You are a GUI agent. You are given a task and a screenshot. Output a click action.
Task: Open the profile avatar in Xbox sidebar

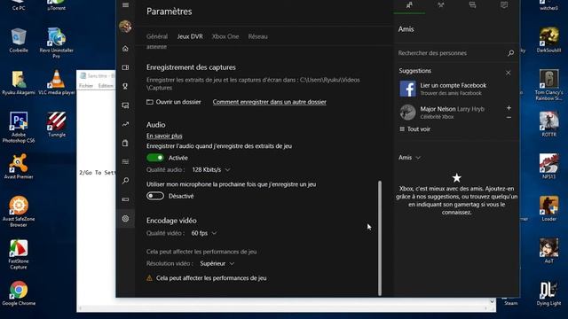[125, 27]
